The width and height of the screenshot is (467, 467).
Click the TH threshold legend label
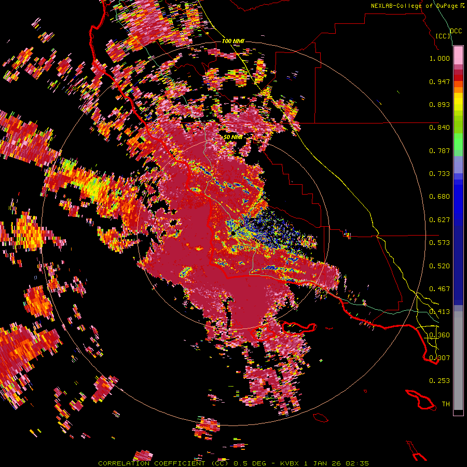click(x=446, y=404)
